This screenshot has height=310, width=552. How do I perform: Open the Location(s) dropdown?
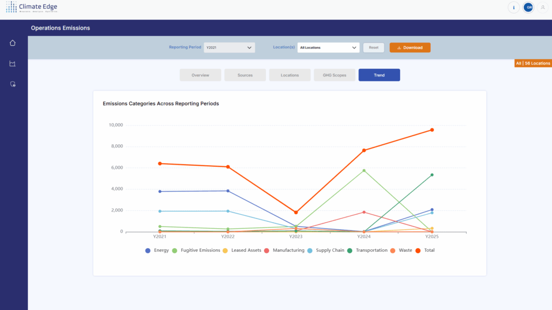point(328,47)
